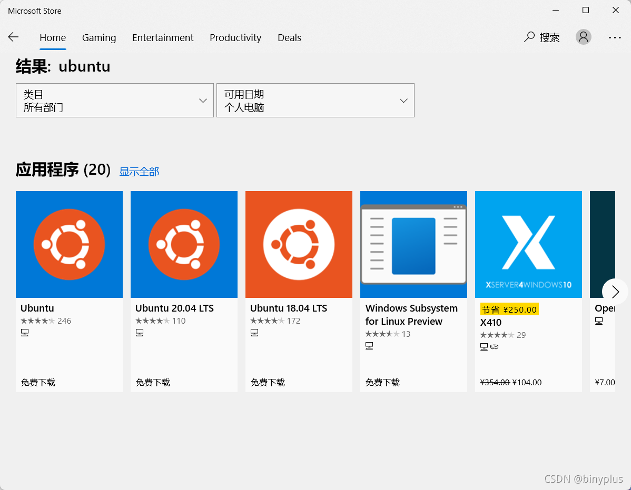
Task: Open the user account profile icon
Action: point(583,37)
